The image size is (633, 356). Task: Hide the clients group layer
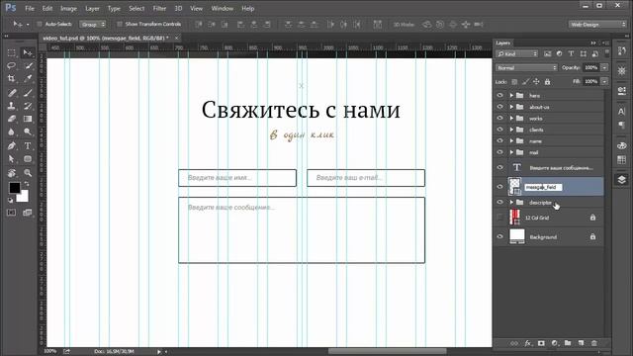[x=500, y=130]
